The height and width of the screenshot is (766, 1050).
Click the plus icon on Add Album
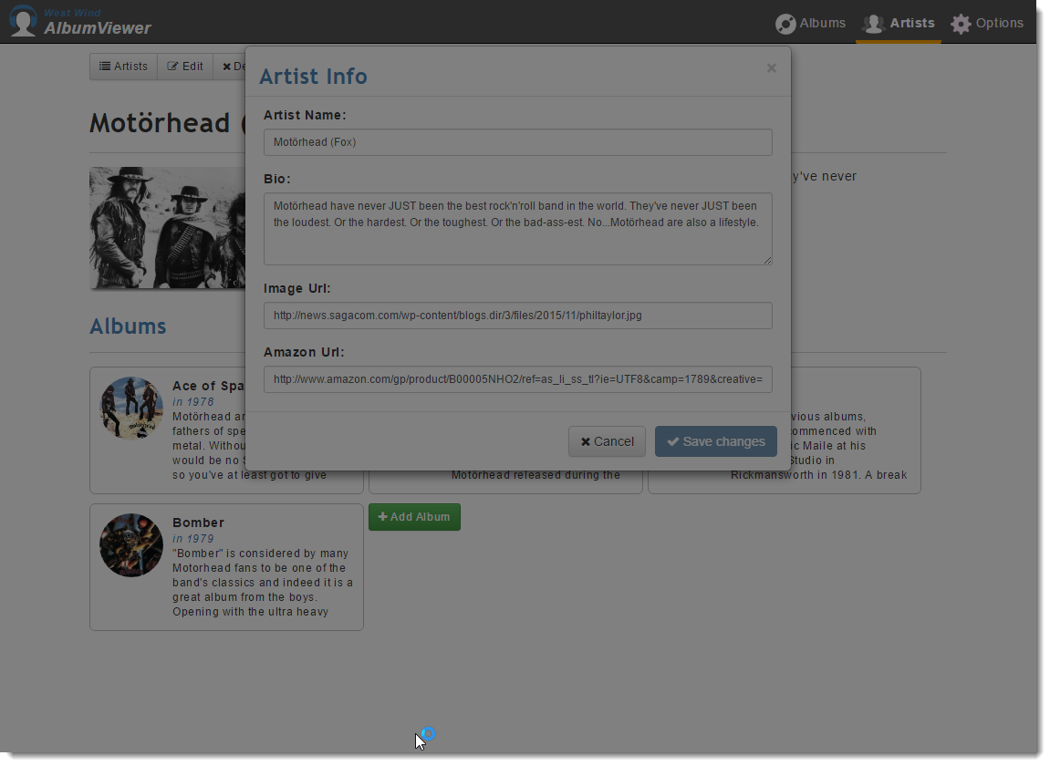point(384,516)
